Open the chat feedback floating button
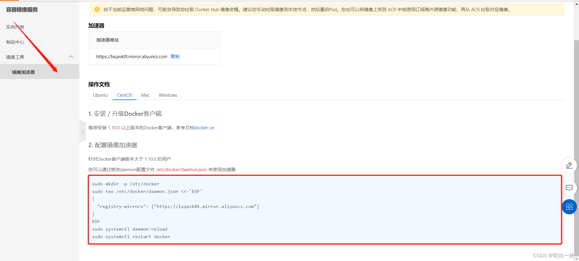This screenshot has height=261, width=579. click(569, 188)
